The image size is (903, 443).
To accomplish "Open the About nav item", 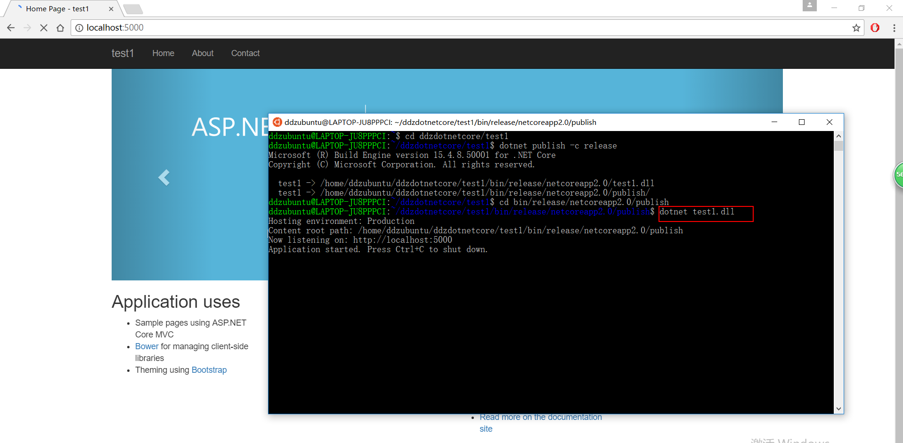I will [x=203, y=53].
